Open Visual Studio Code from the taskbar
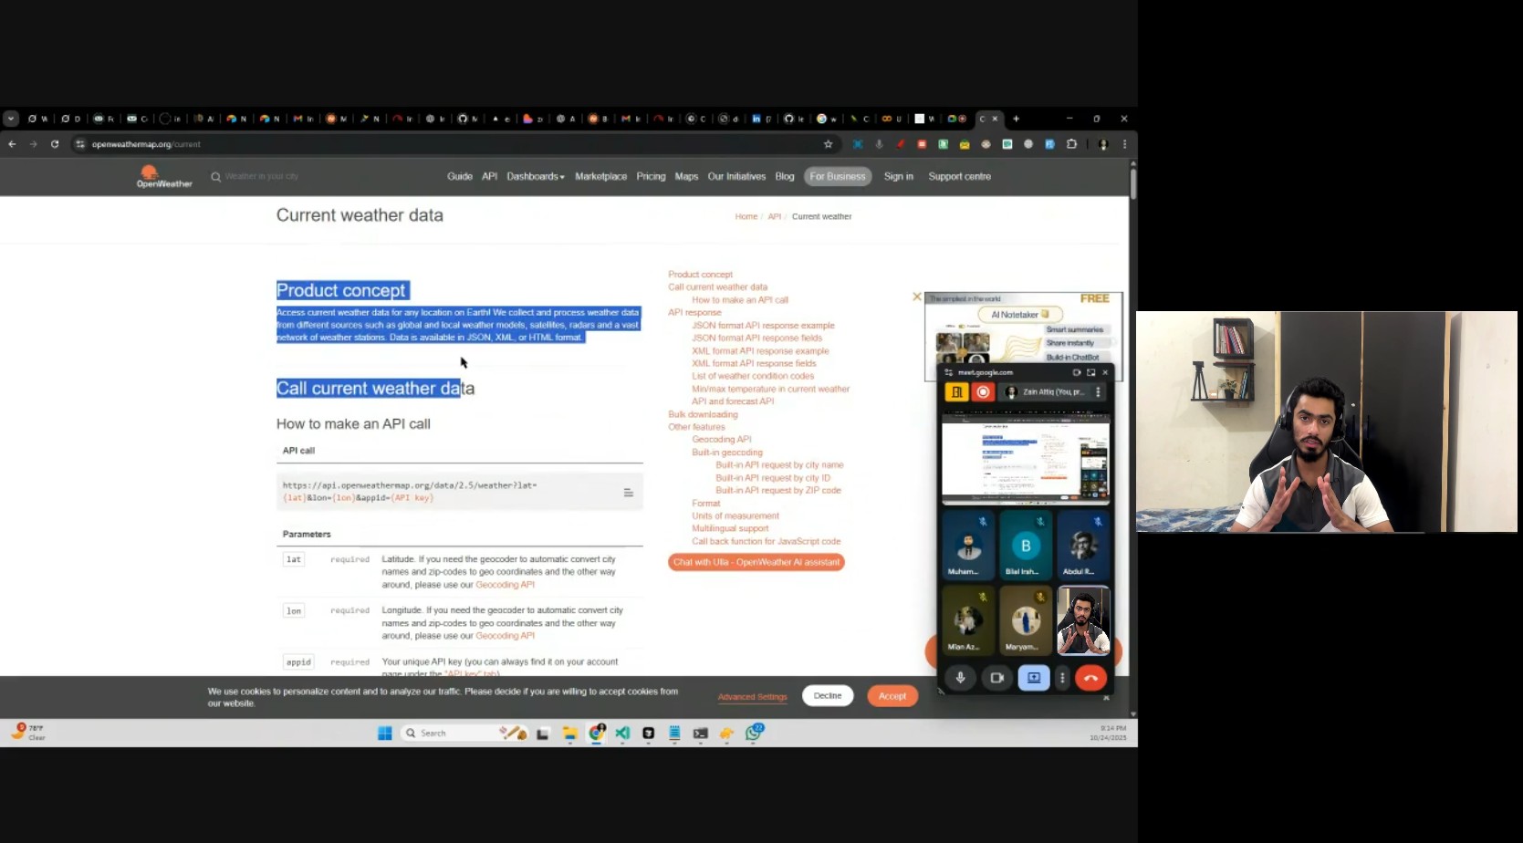 pyautogui.click(x=622, y=734)
